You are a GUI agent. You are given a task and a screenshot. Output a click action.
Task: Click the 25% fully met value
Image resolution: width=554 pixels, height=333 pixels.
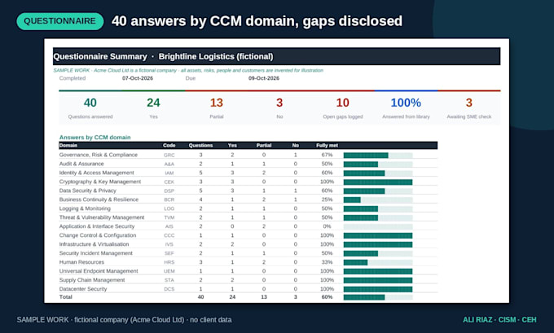click(327, 199)
